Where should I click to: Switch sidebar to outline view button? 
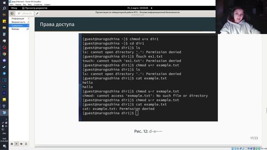(x=17, y=144)
